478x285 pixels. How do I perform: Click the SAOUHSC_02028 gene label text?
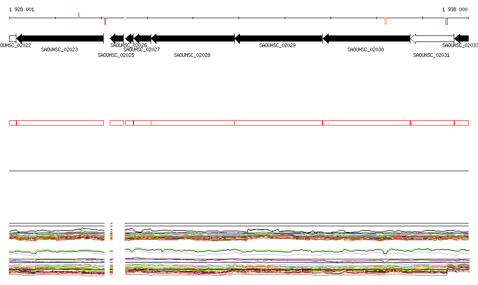(192, 55)
